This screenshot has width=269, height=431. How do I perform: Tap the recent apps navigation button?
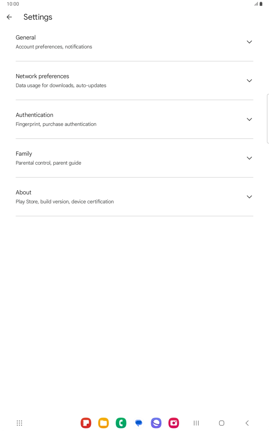coord(196,423)
